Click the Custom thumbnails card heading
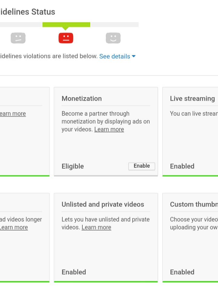Image resolution: width=218 pixels, height=290 pixels. pyautogui.click(x=194, y=204)
